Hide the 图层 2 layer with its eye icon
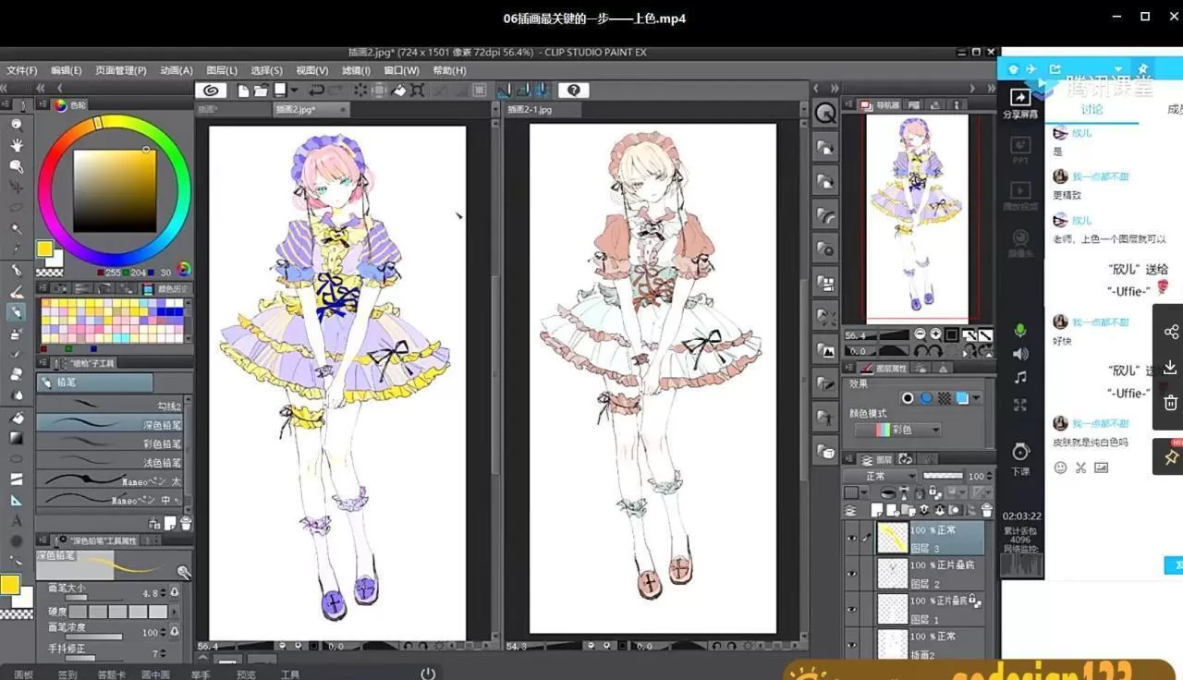Screen dimensions: 1183x680 tap(852, 573)
